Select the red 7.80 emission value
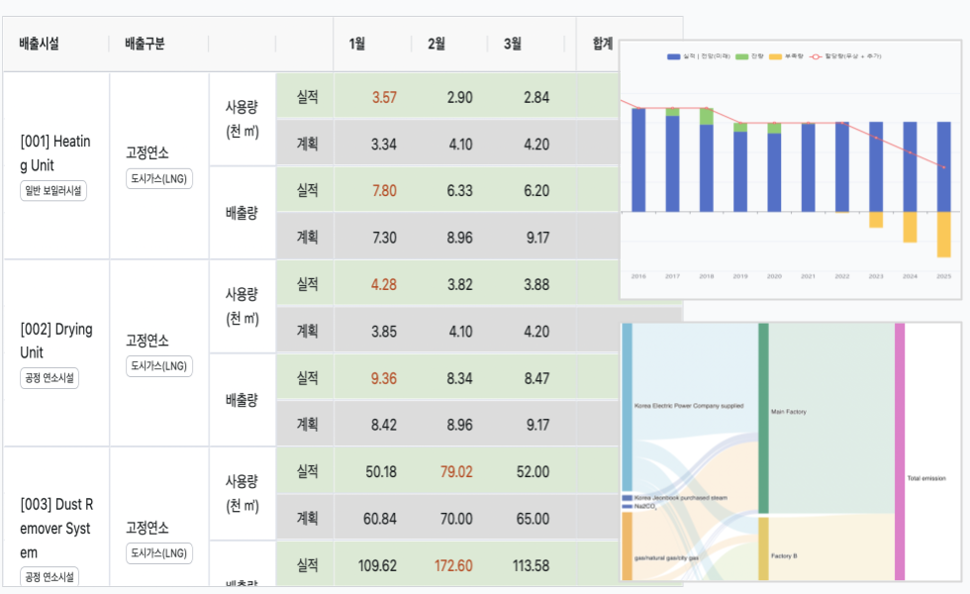Screen dimensions: 970x594 (x=384, y=190)
